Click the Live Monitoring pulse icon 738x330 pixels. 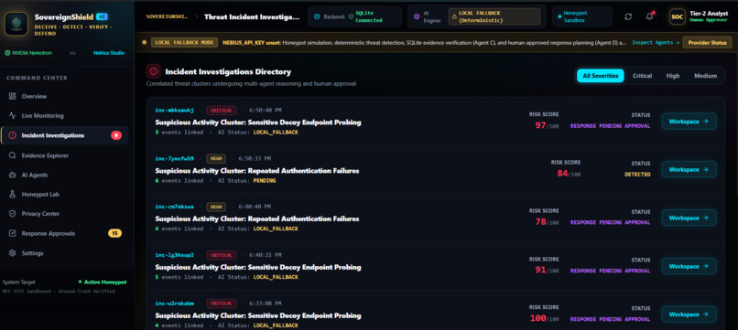pos(12,116)
